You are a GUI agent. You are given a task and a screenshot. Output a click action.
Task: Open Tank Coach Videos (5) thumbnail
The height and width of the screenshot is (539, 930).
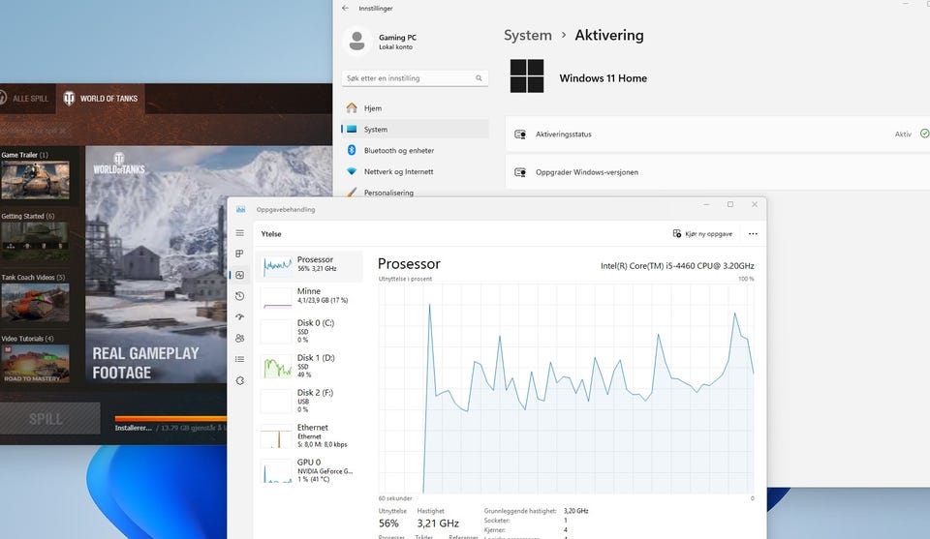35,303
